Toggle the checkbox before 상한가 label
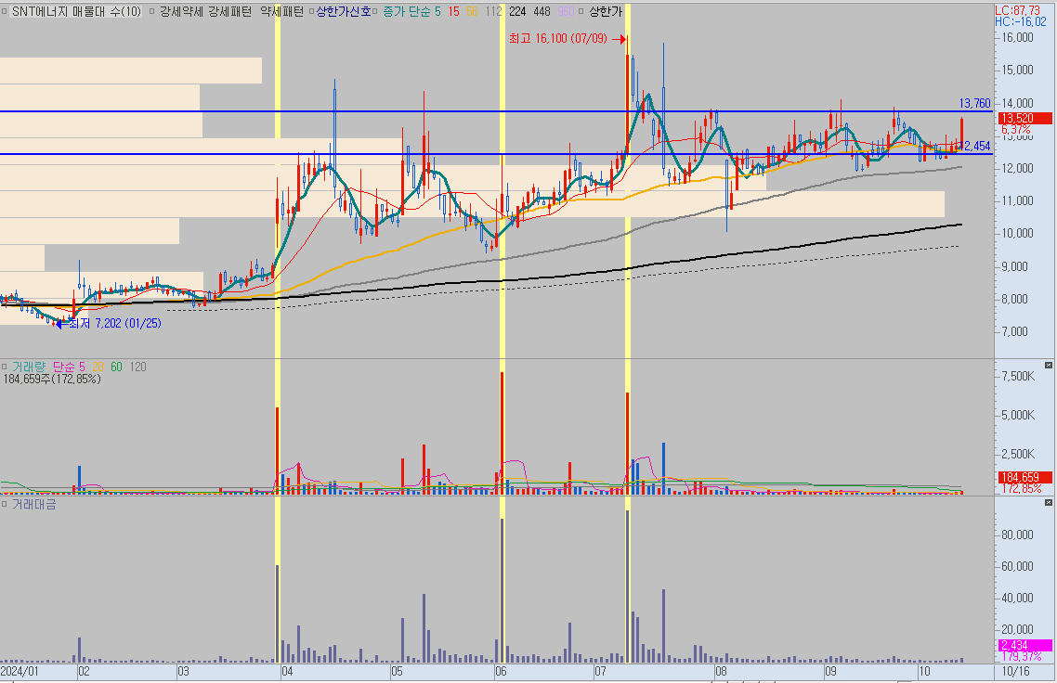This screenshot has width=1057, height=683. tap(581, 11)
